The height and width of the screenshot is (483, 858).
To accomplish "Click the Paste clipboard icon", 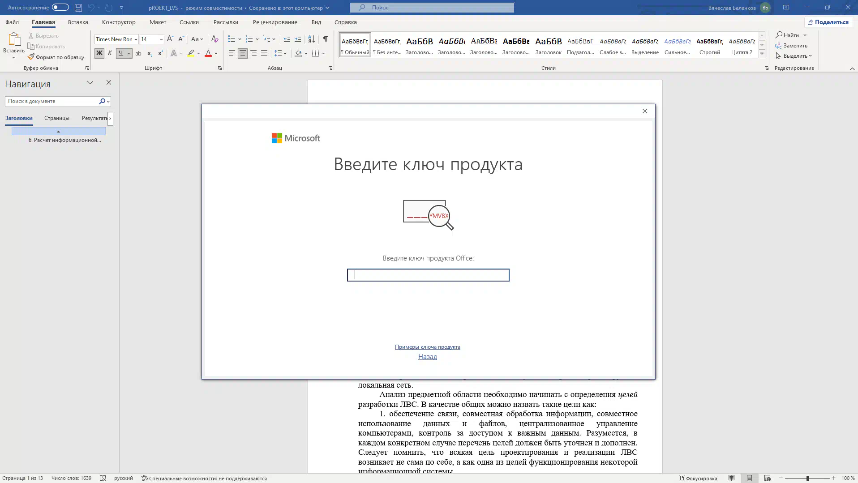I will pos(14,39).
